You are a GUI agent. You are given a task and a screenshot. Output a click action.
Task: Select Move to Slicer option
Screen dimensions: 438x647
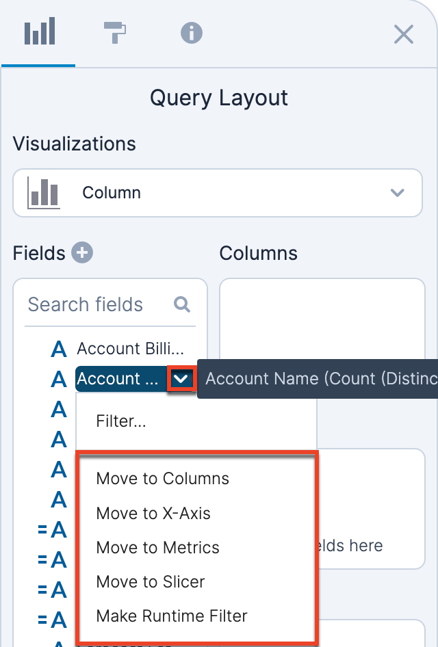[151, 581]
